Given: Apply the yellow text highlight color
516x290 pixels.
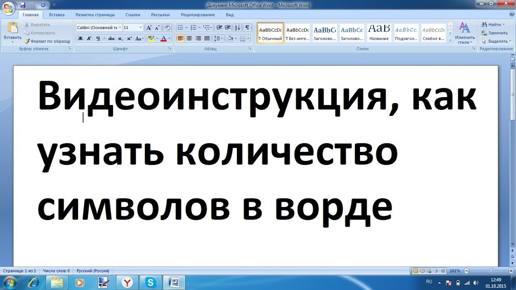Looking at the screenshot, I should point(151,39).
